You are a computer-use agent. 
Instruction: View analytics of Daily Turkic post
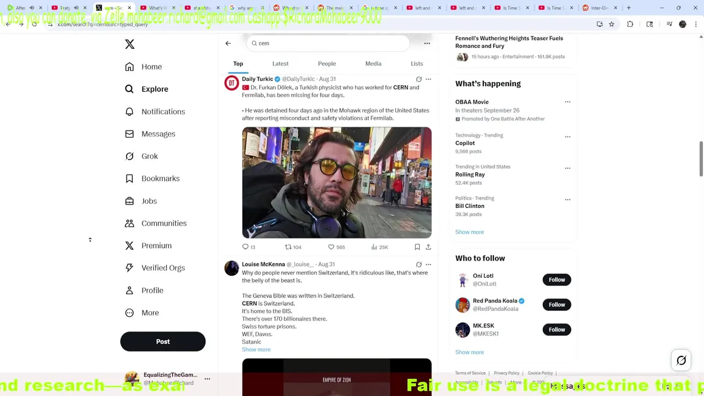click(x=380, y=247)
